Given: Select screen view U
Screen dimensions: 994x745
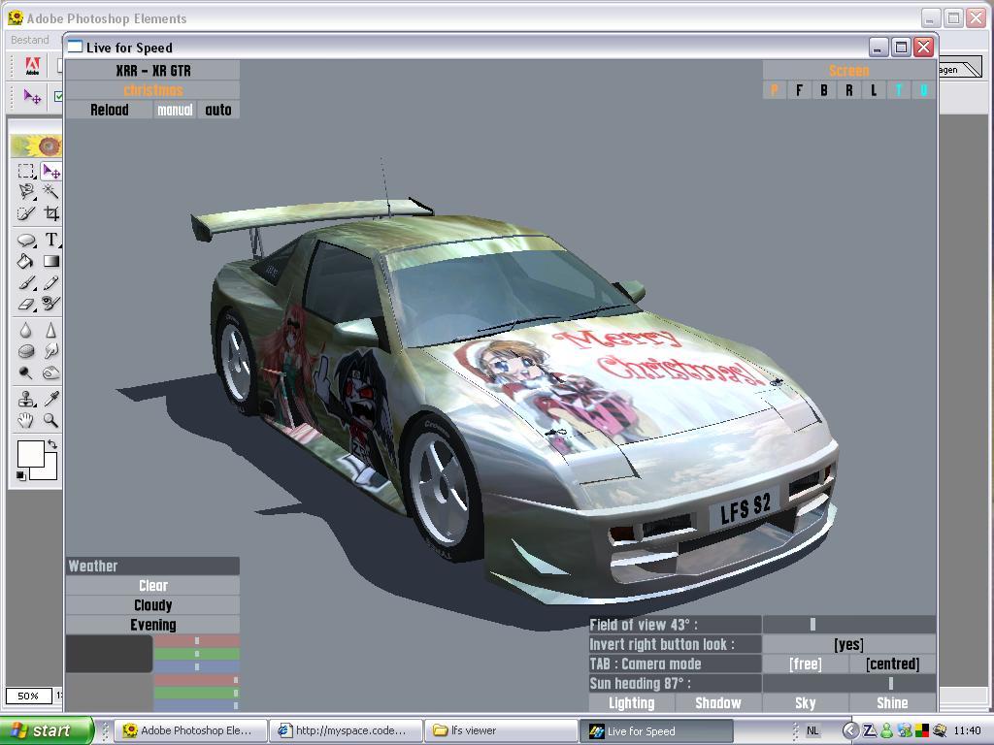Looking at the screenshot, I should coord(924,90).
